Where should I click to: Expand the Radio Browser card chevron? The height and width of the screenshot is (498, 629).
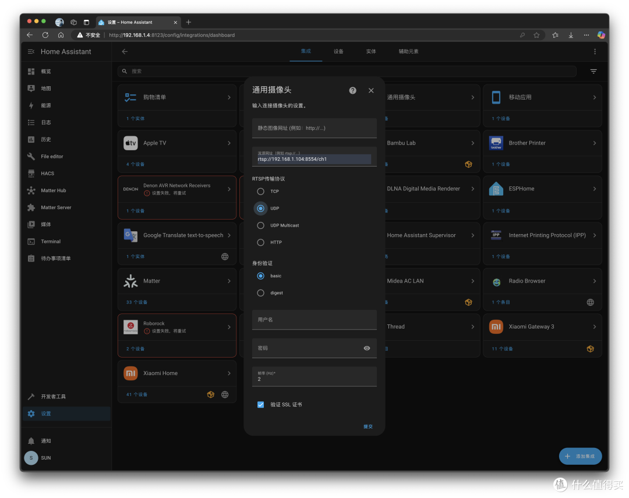pyautogui.click(x=595, y=281)
